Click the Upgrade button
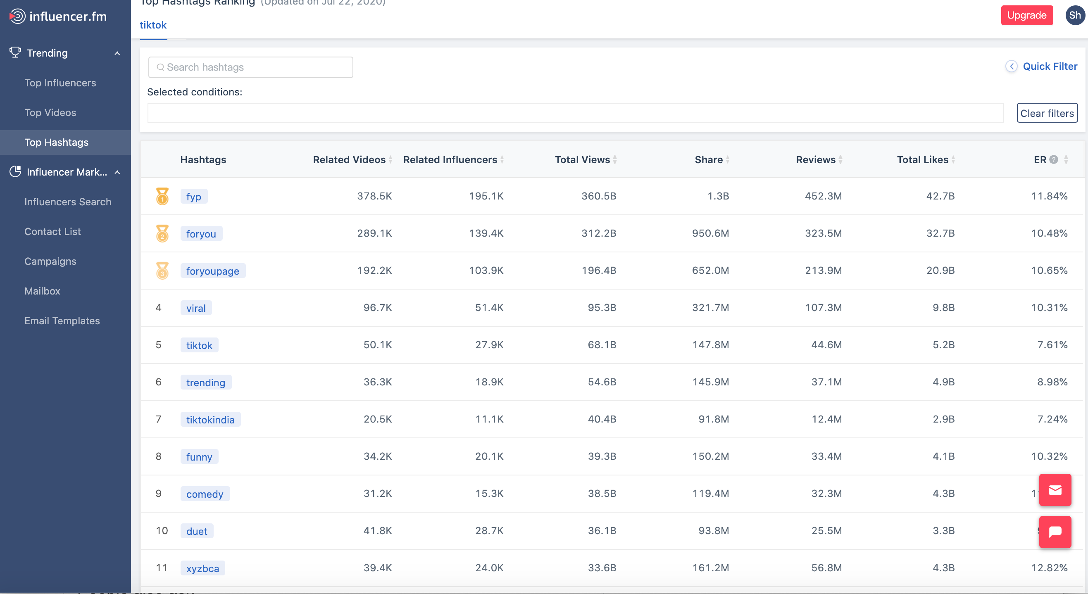 click(x=1026, y=16)
